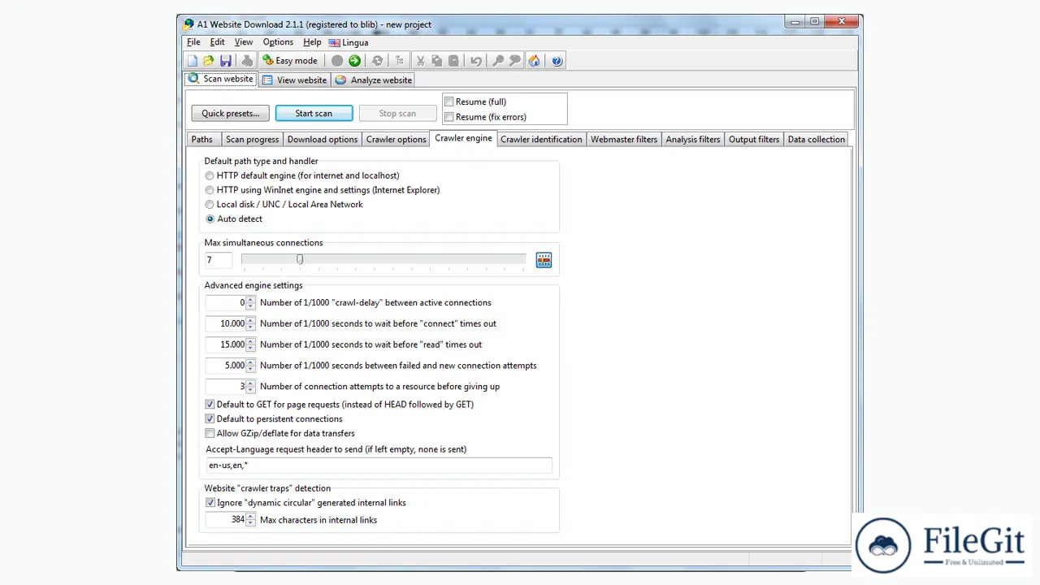Click the Find next magnifier icon
The image size is (1040, 585).
click(514, 61)
